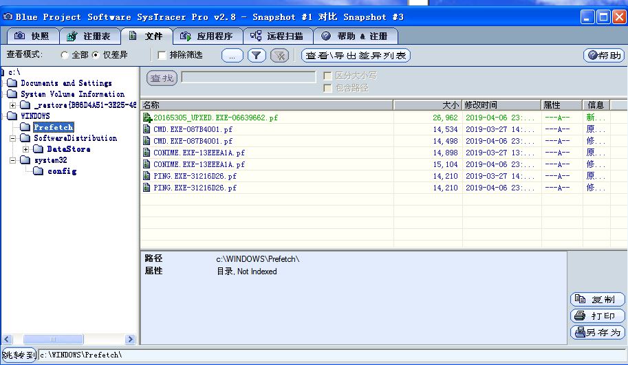Click the clear filter icon button
Image resolution: width=628 pixels, height=365 pixels.
coord(279,56)
